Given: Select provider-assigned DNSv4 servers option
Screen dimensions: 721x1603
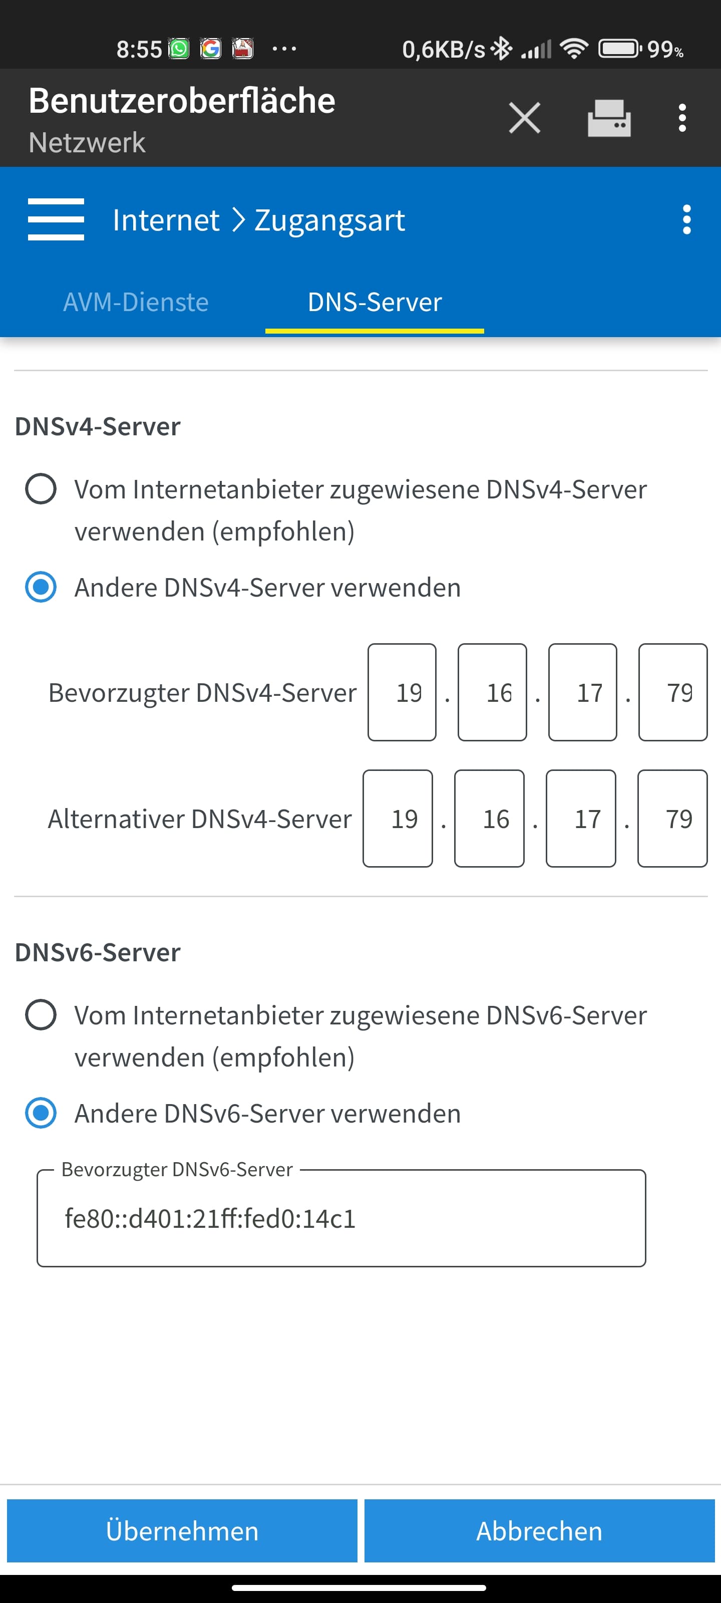Looking at the screenshot, I should point(41,489).
